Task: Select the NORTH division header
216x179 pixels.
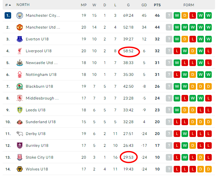Action: pos(23,5)
